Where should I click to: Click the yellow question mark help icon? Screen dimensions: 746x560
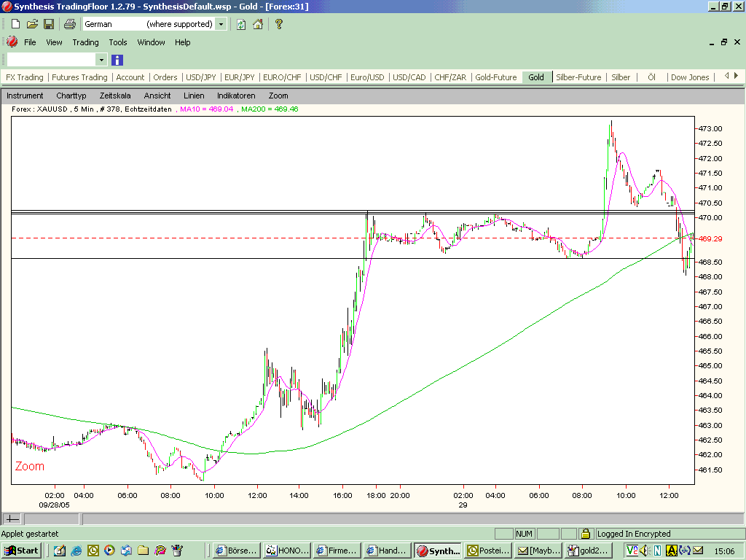(278, 24)
